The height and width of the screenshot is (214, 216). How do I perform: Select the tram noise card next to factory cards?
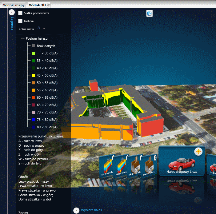[x=121, y=166]
